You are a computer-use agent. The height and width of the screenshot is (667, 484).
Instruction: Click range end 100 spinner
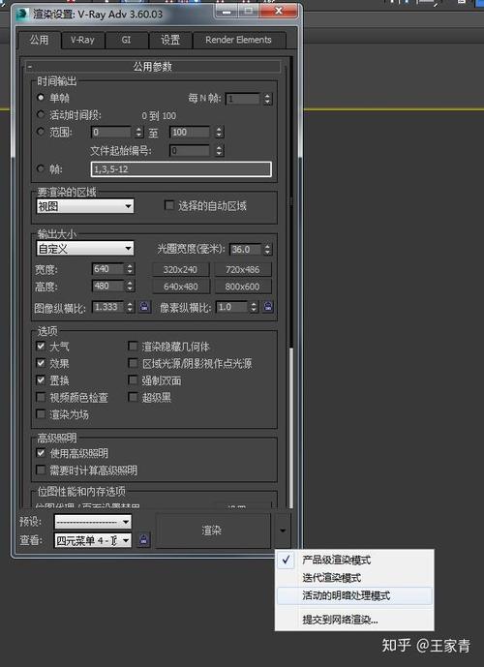tap(219, 132)
